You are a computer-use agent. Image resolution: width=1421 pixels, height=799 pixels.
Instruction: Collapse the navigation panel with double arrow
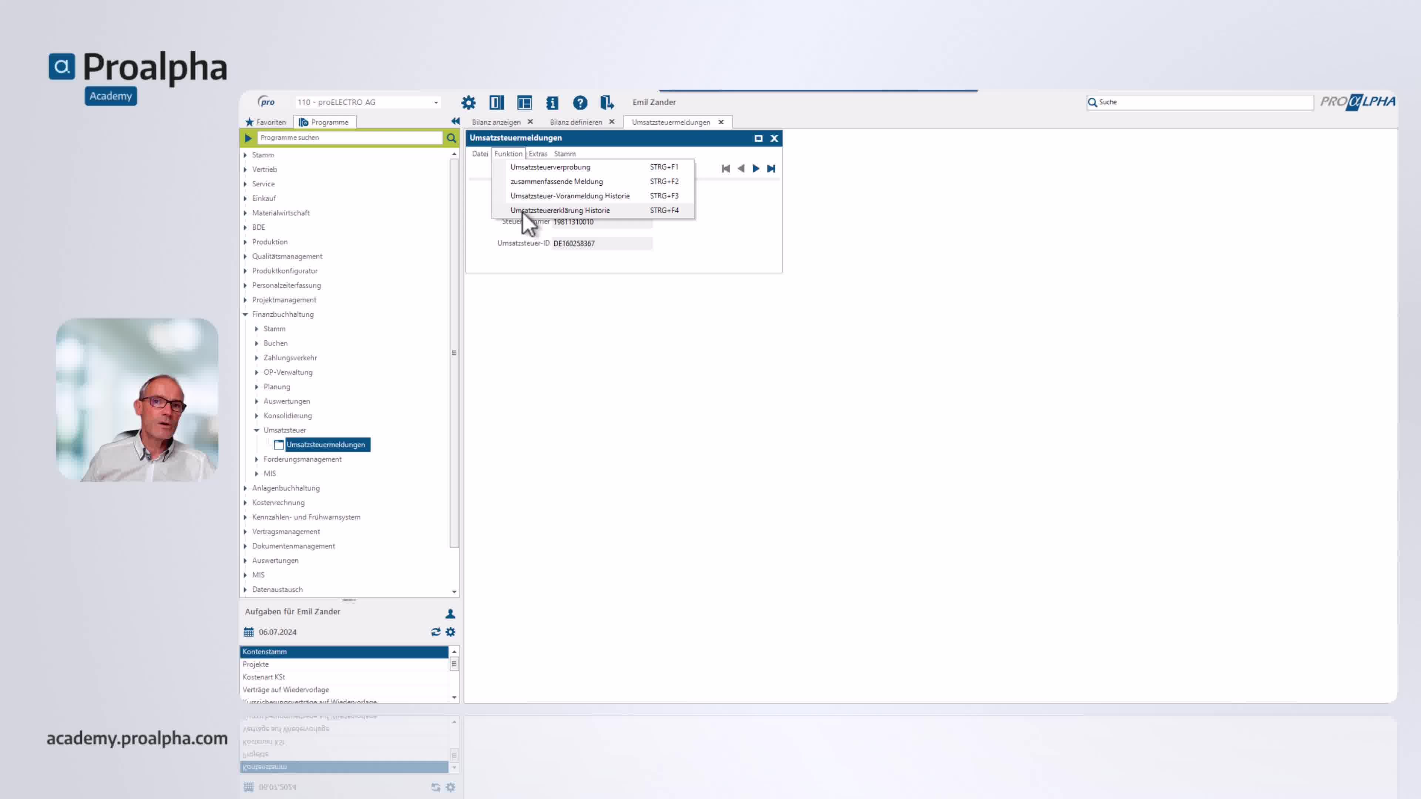point(455,121)
